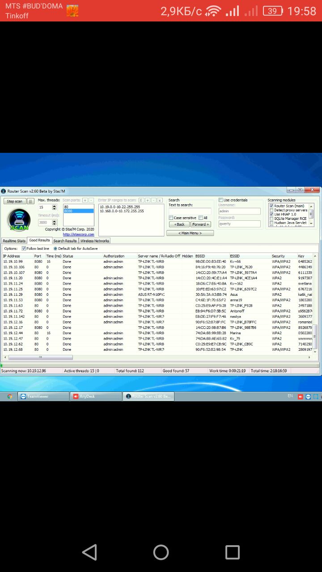This screenshot has width=322, height=572.
Task: Click the Stop scan button
Action: (x=15, y=202)
